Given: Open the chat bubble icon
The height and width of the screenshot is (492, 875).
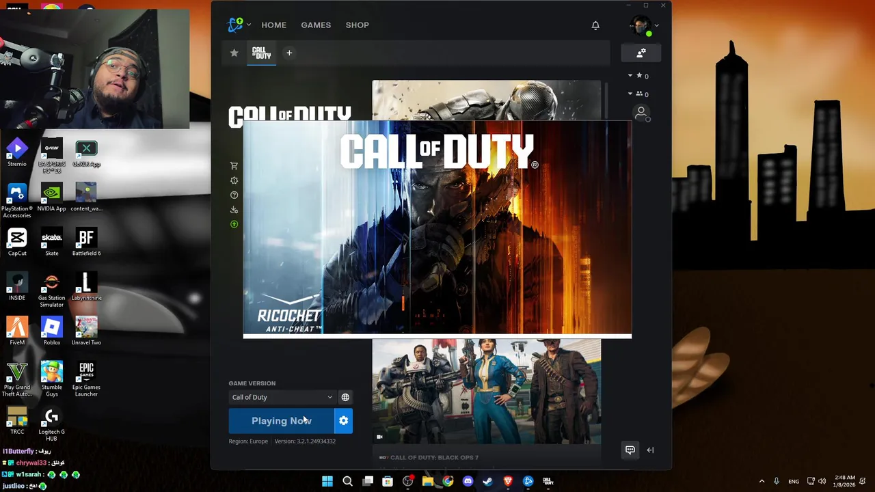Looking at the screenshot, I should pyautogui.click(x=630, y=450).
